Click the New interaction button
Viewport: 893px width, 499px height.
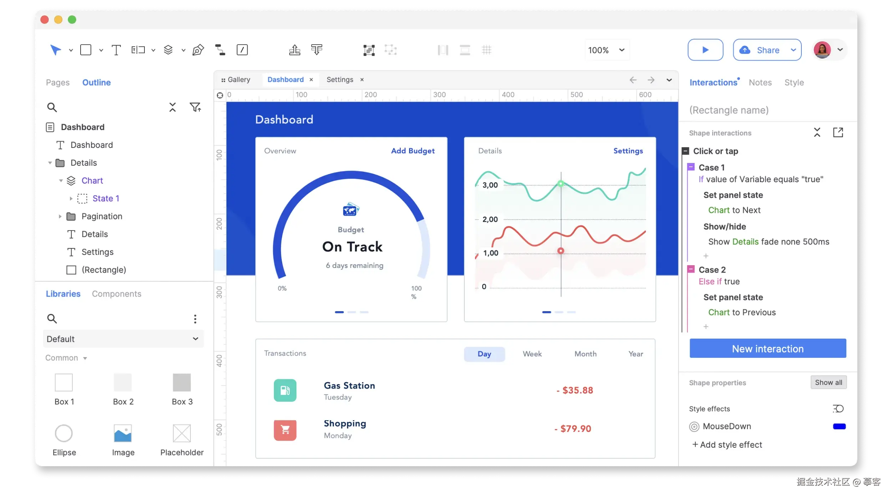[x=767, y=349]
